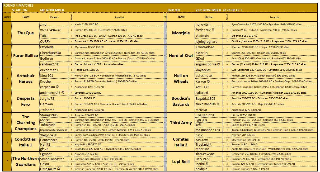Click player 'TheKenwyne'
This screenshot has height=172, width=320.
tap(205, 154)
